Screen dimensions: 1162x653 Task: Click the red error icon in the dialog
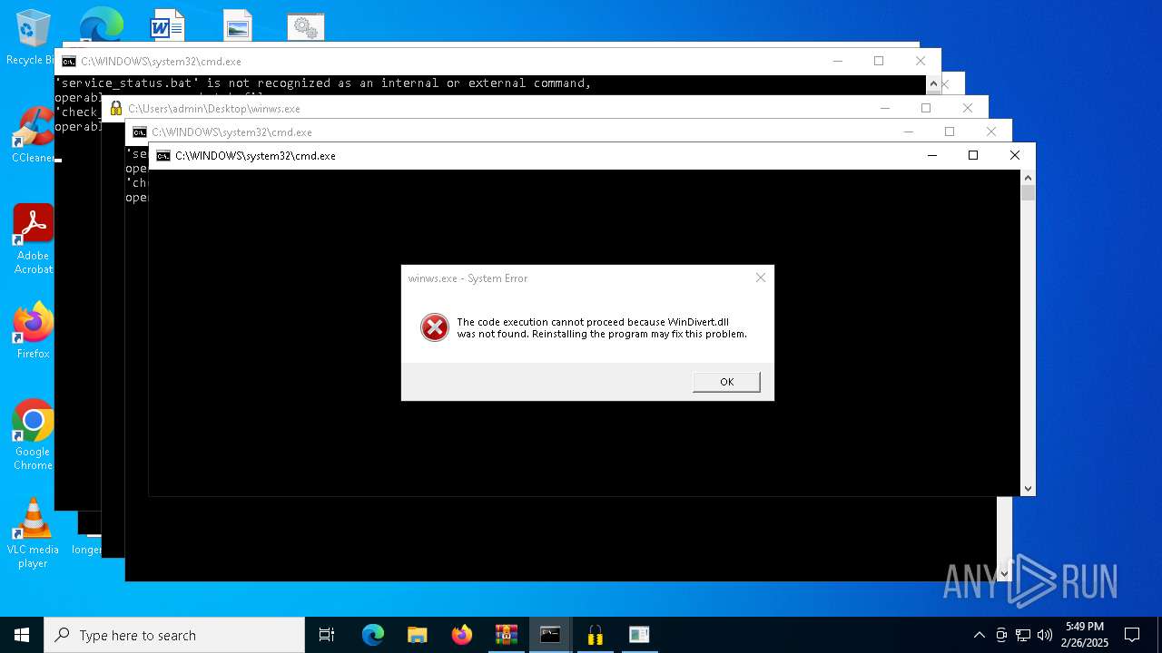click(x=435, y=327)
